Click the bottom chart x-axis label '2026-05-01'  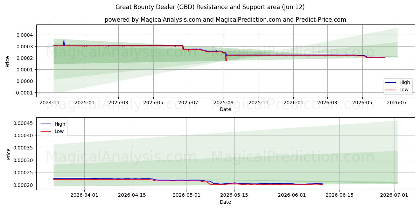[x=187, y=196]
